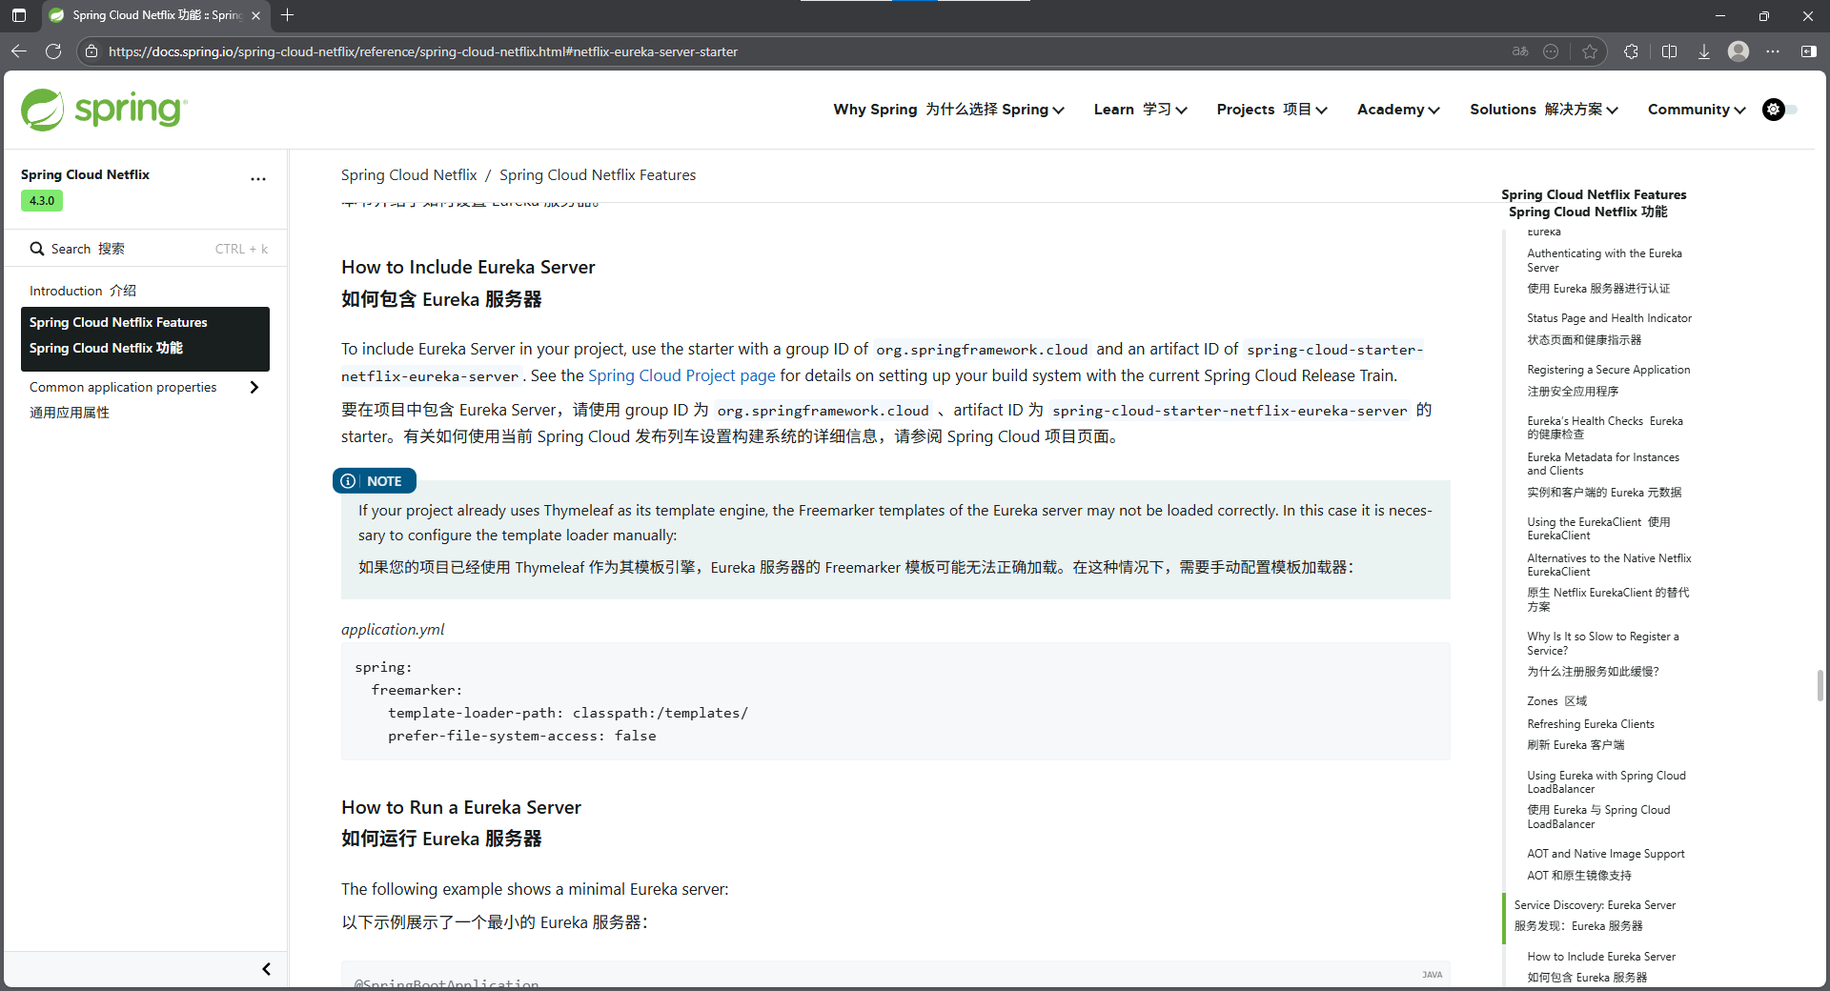The width and height of the screenshot is (1830, 991).
Task: Click Spring Cloud Netflix Features breadcrumb
Action: [598, 175]
